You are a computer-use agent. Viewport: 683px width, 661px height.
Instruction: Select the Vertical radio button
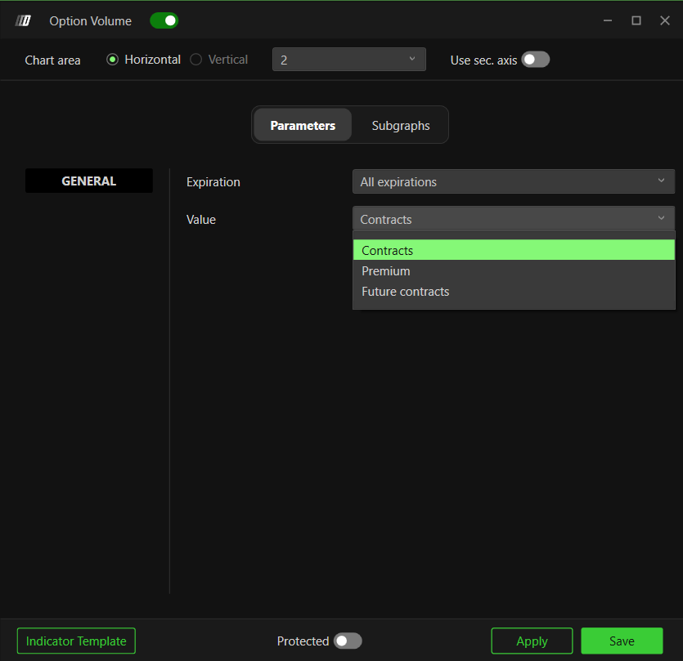(196, 60)
